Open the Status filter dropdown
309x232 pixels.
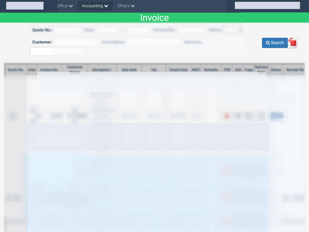pos(233,30)
